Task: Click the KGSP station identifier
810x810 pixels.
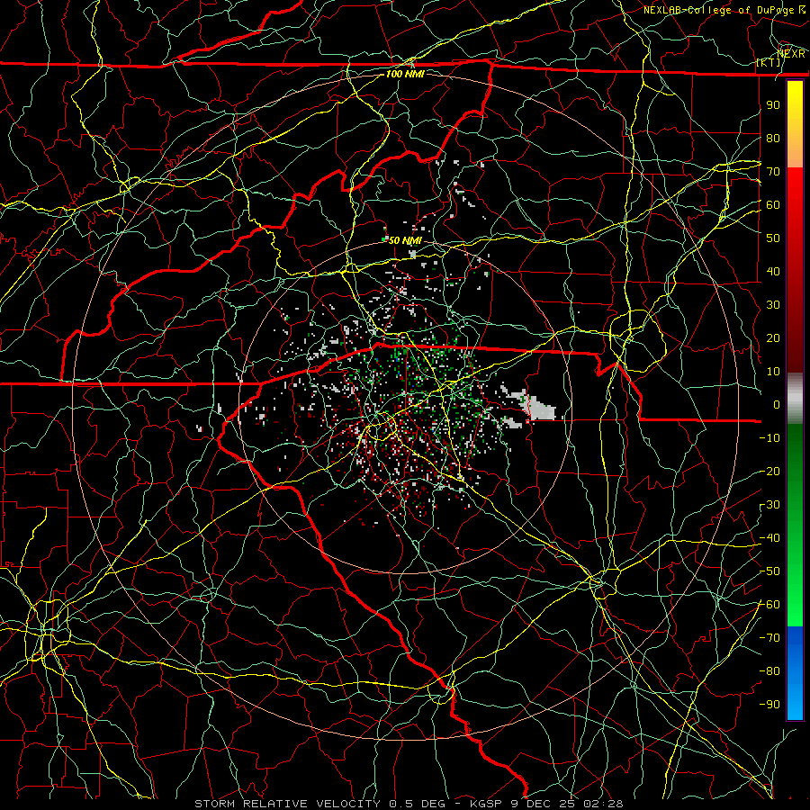Action: tap(486, 804)
